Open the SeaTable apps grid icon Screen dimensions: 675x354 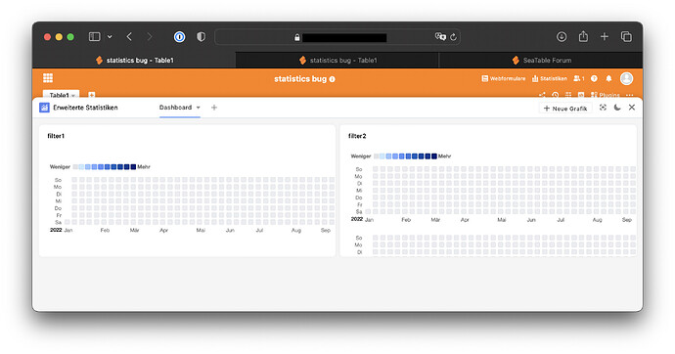[x=48, y=78]
